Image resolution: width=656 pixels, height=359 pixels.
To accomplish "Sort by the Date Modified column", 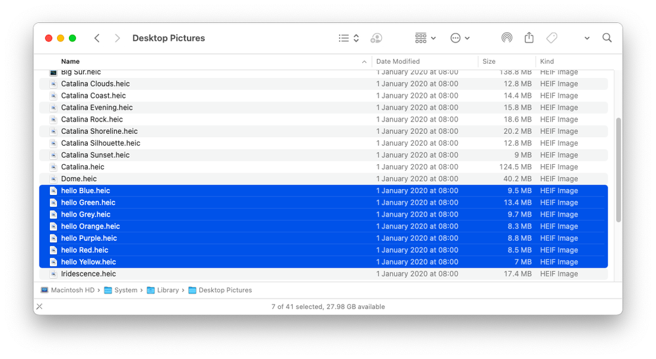I will pyautogui.click(x=398, y=61).
